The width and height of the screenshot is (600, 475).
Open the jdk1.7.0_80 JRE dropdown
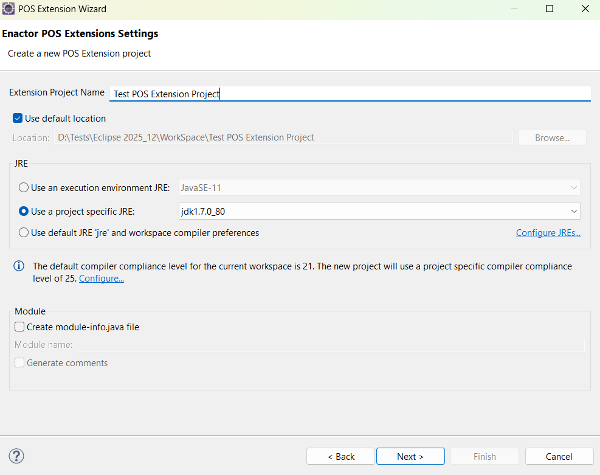(x=379, y=212)
